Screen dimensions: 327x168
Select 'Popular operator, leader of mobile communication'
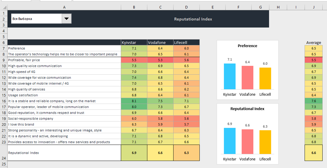pos(64,107)
